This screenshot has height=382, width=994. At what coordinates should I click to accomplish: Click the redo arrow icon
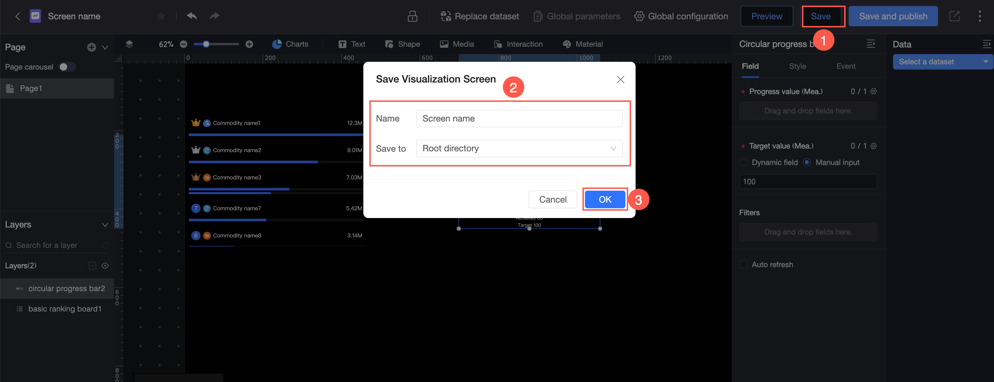coord(214,16)
